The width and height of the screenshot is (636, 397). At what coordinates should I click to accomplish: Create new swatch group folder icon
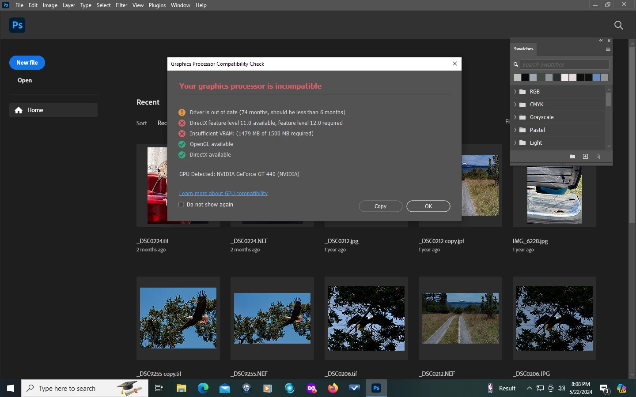tap(572, 157)
